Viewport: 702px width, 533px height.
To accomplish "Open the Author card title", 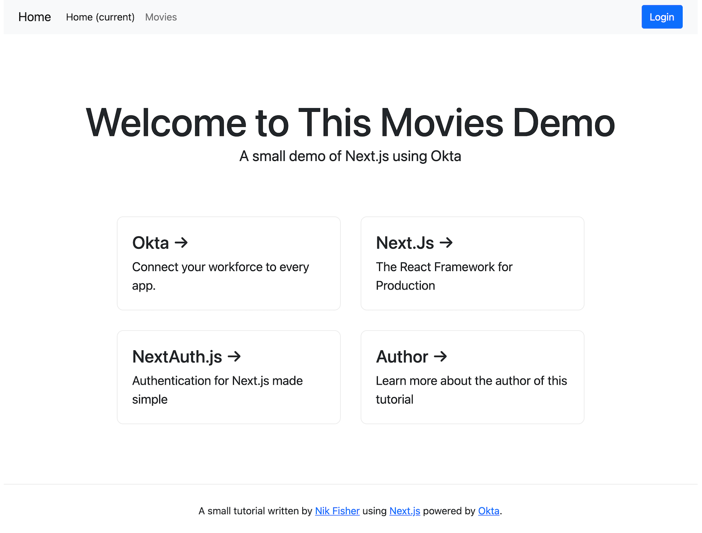I will tap(402, 357).
